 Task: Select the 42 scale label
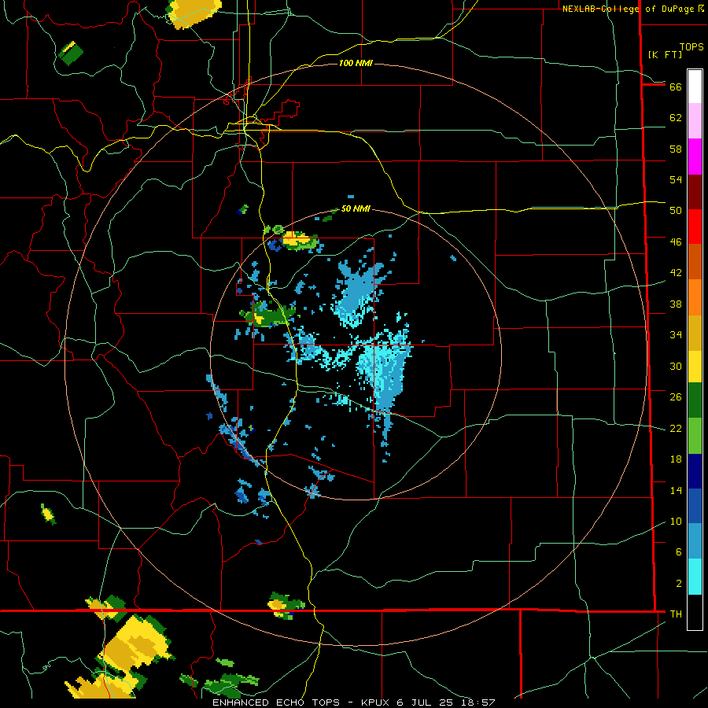coord(676,273)
